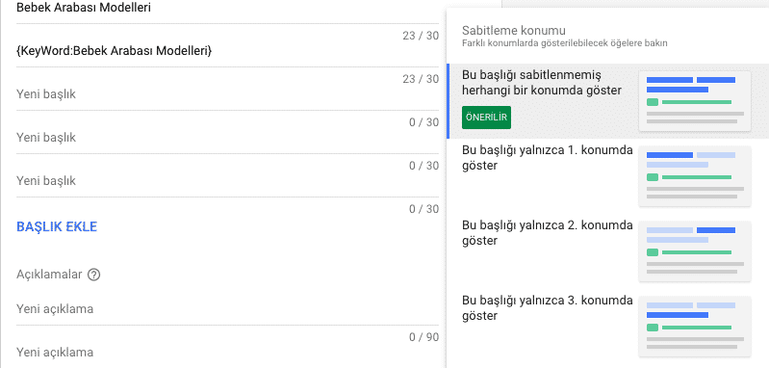Click the position 1 preview thumbnail
This screenshot has width=769, height=368.
click(x=695, y=176)
